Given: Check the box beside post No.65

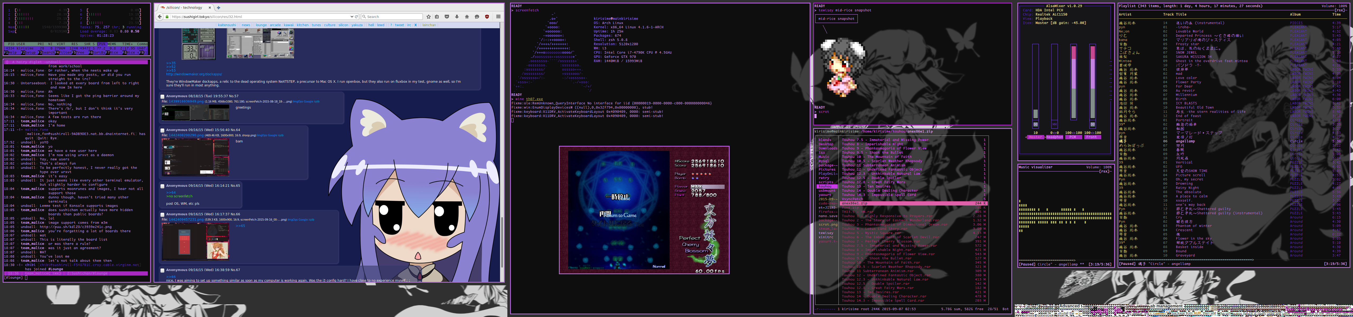Looking at the screenshot, I should pyautogui.click(x=162, y=186).
